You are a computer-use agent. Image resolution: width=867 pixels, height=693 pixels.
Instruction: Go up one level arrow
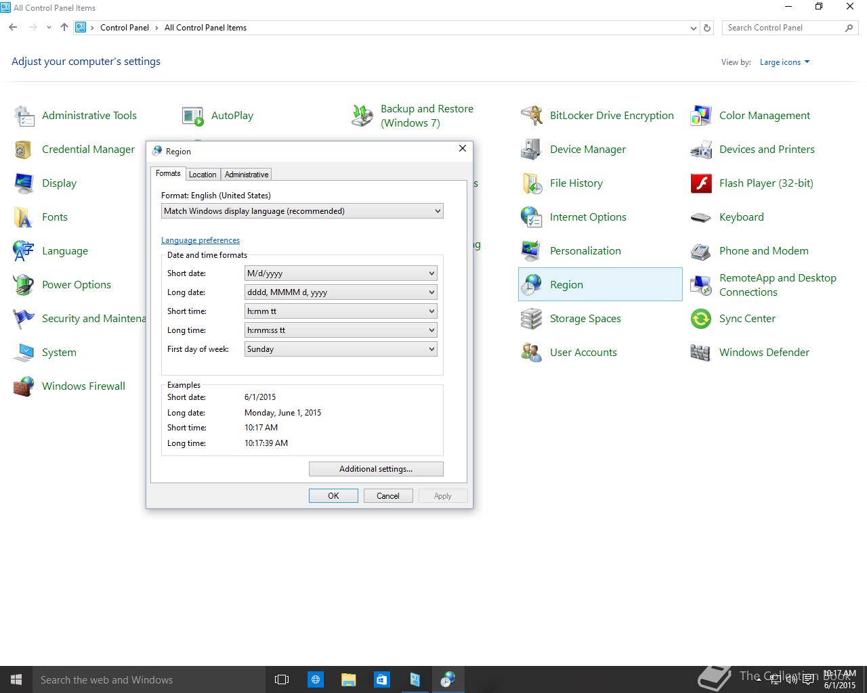coord(64,28)
